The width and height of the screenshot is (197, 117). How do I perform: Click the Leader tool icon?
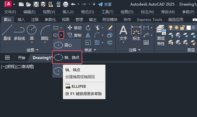pyautogui.click(x=146, y=35)
